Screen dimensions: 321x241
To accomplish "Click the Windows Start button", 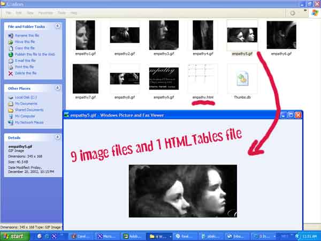I will [14, 236].
